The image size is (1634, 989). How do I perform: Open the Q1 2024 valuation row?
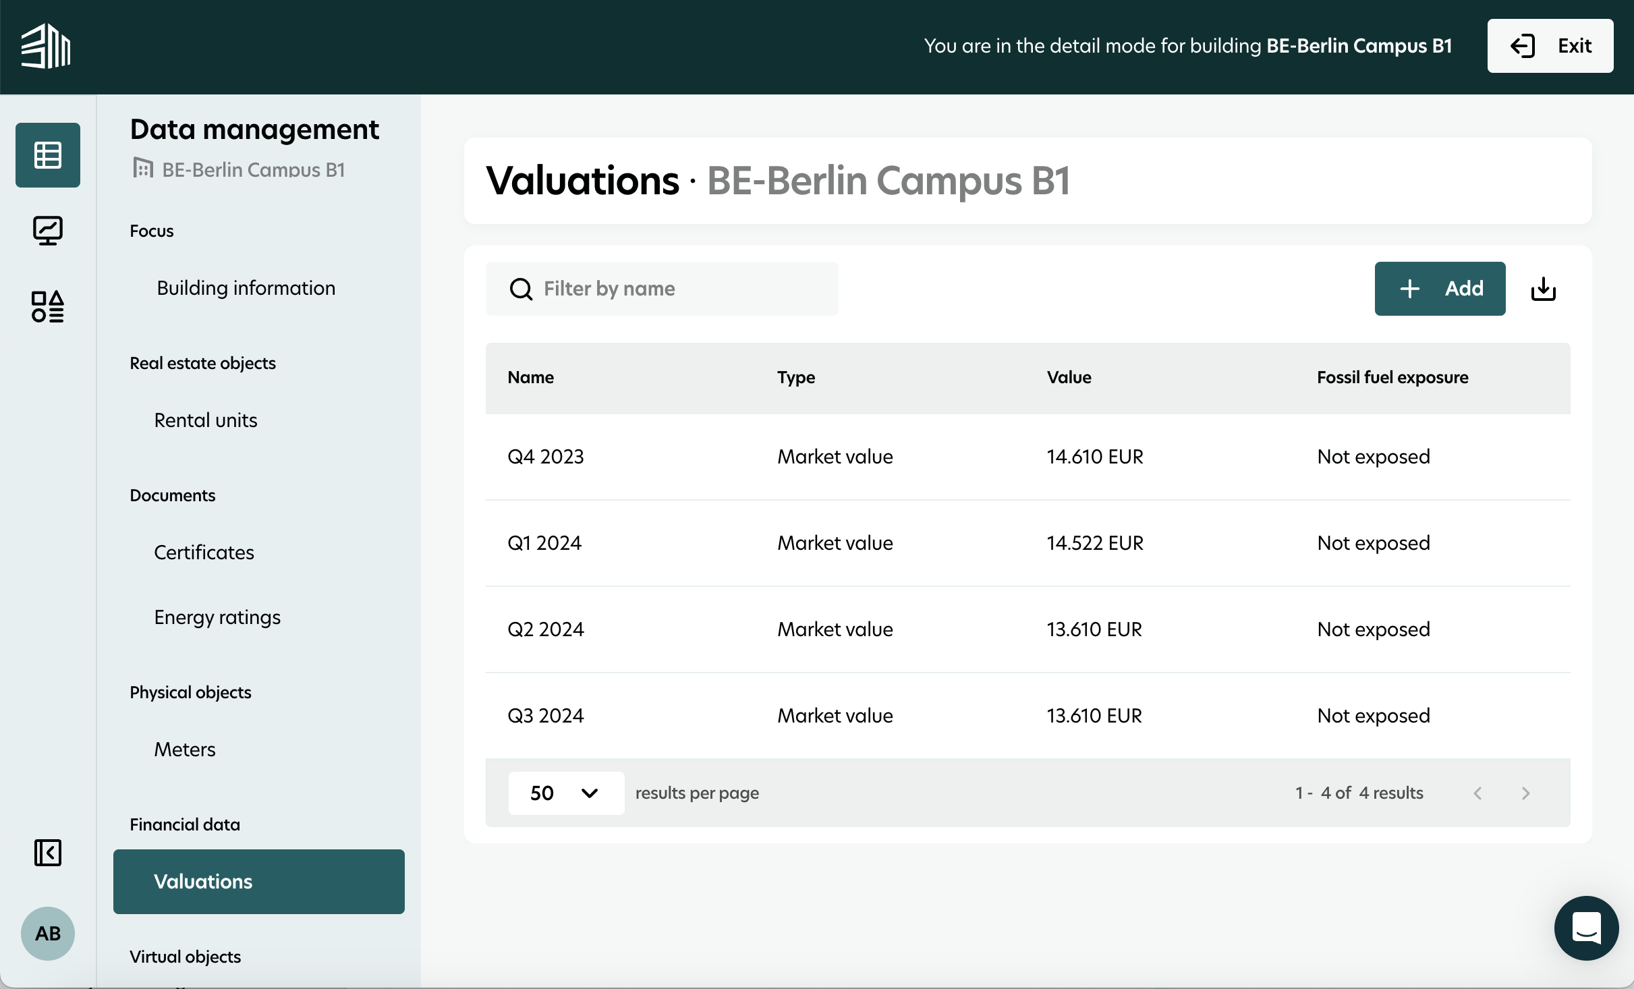click(x=1028, y=543)
